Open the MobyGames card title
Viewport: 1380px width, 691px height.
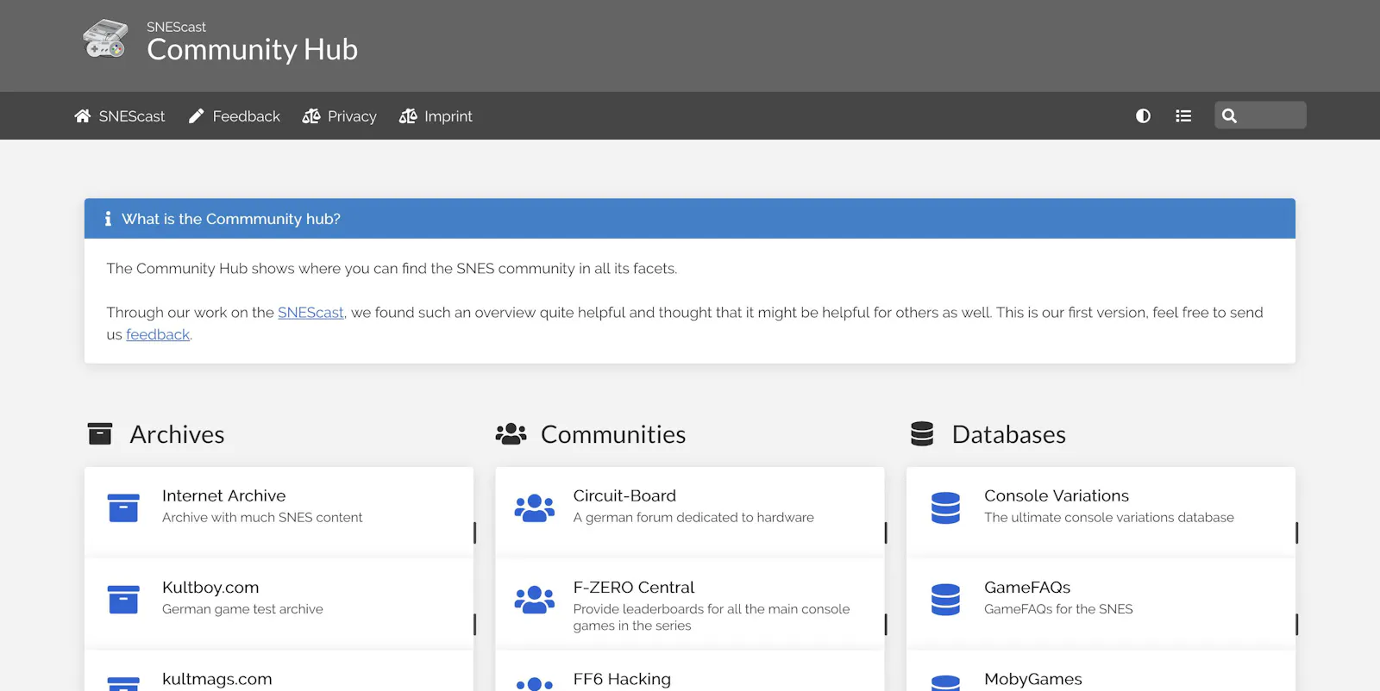pos(1033,679)
